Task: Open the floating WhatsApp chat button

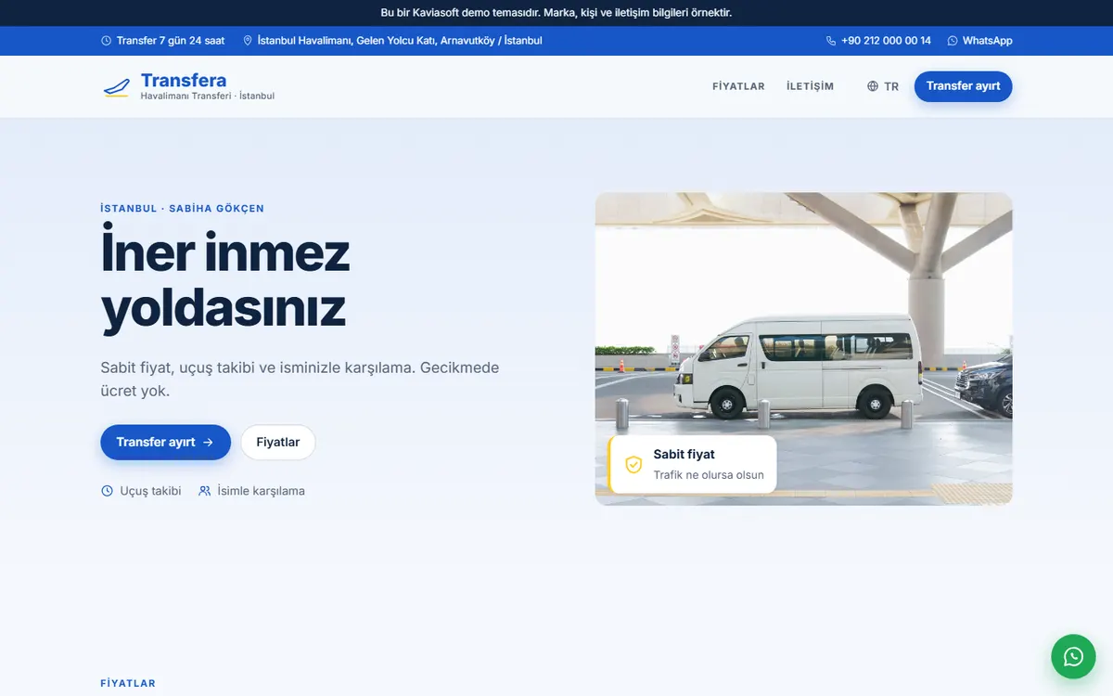Action: point(1073,656)
